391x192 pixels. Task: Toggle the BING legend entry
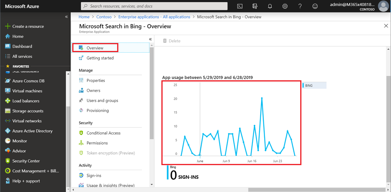314,85
